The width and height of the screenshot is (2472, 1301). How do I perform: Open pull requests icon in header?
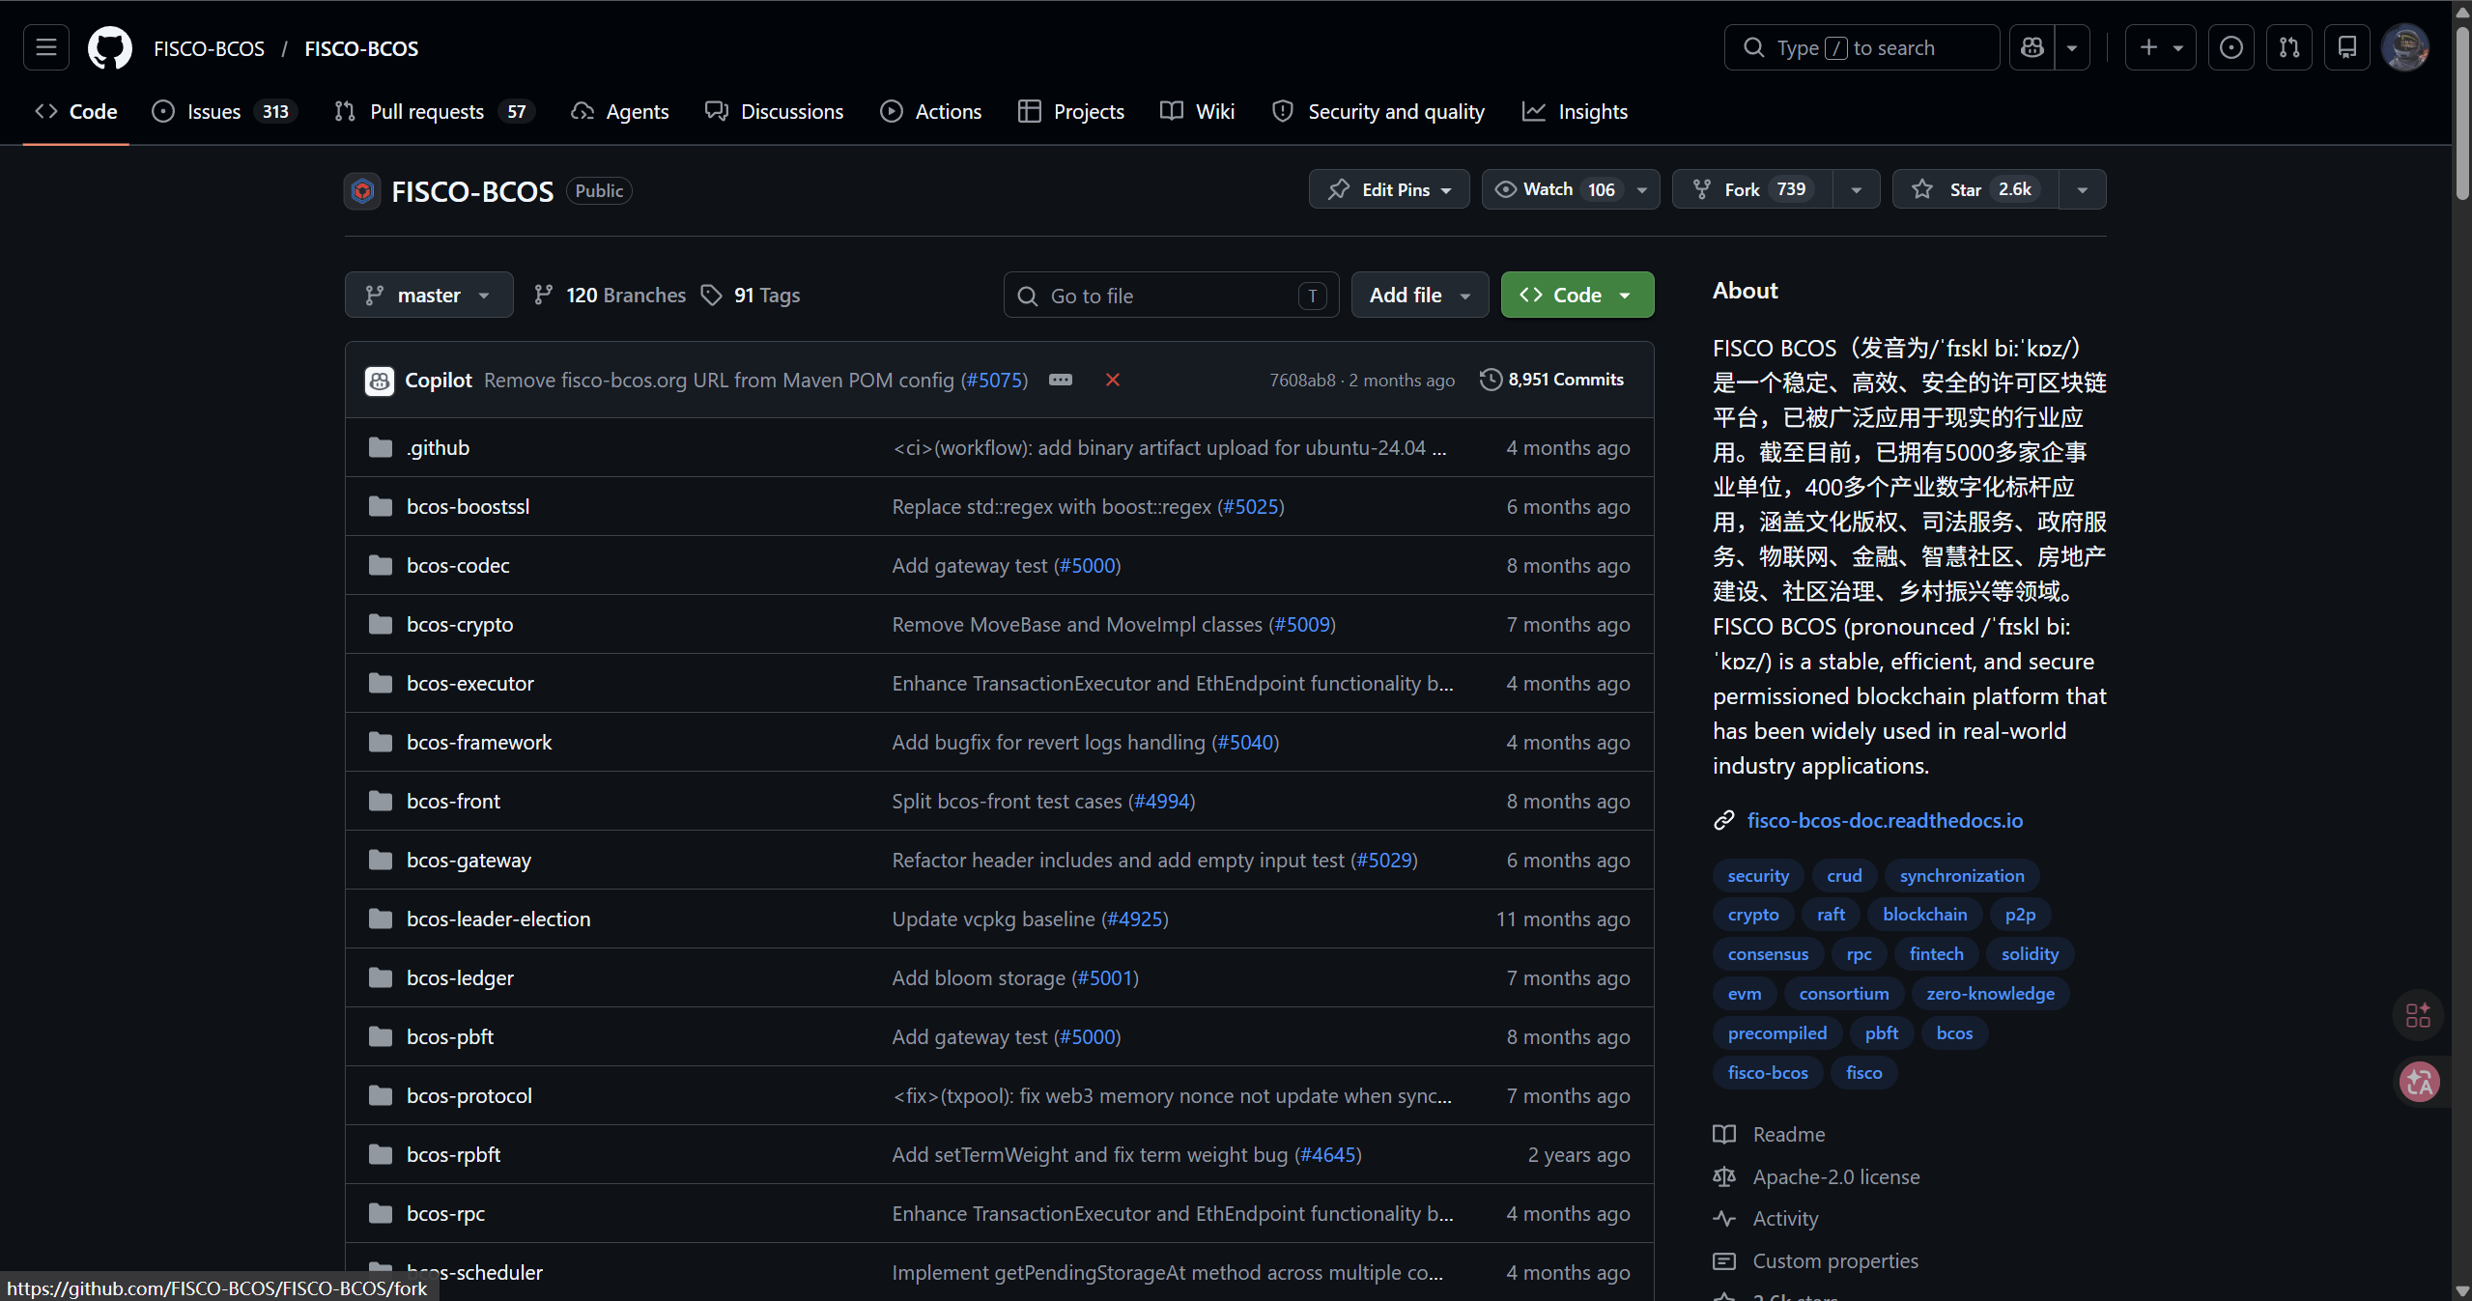click(2288, 47)
